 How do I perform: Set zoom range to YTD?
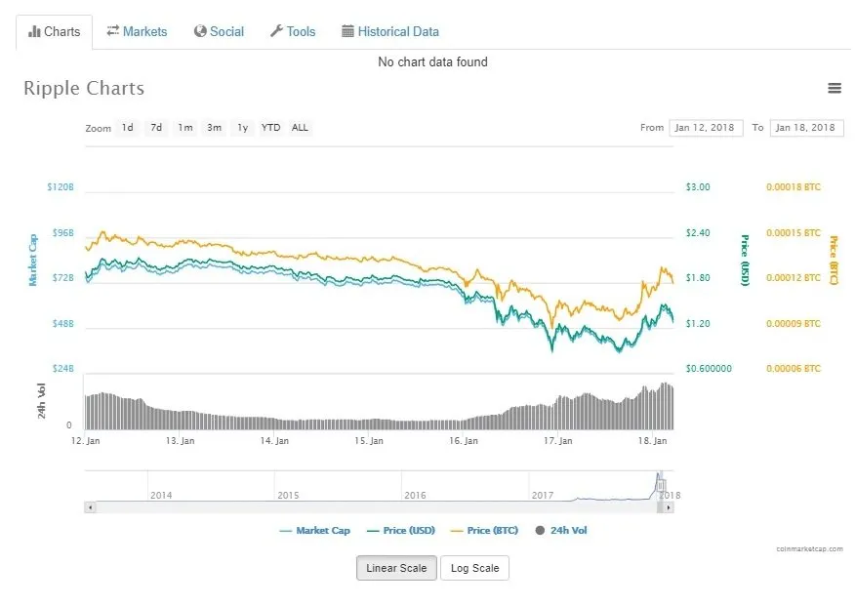[x=270, y=128]
